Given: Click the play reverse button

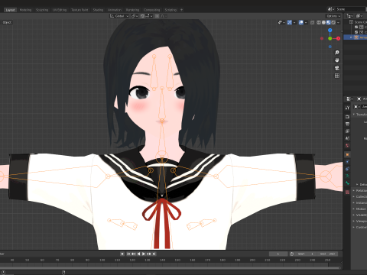Looking at the screenshot, I should click(x=138, y=254).
